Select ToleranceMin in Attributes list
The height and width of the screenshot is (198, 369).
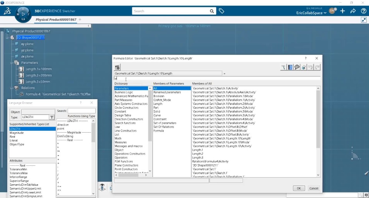point(18,169)
